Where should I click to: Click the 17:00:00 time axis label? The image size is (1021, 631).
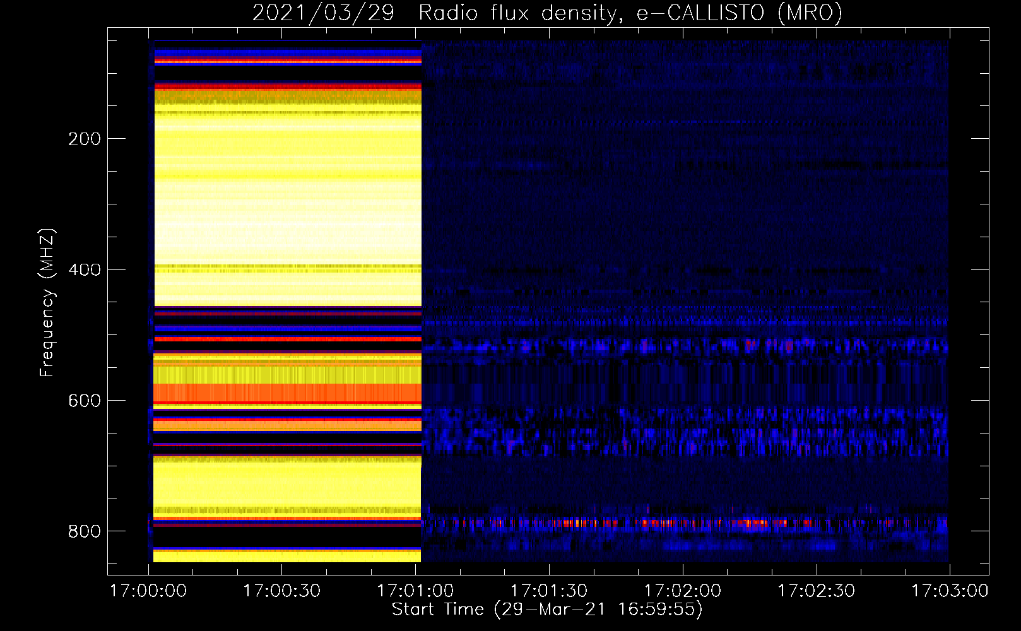pos(148,591)
